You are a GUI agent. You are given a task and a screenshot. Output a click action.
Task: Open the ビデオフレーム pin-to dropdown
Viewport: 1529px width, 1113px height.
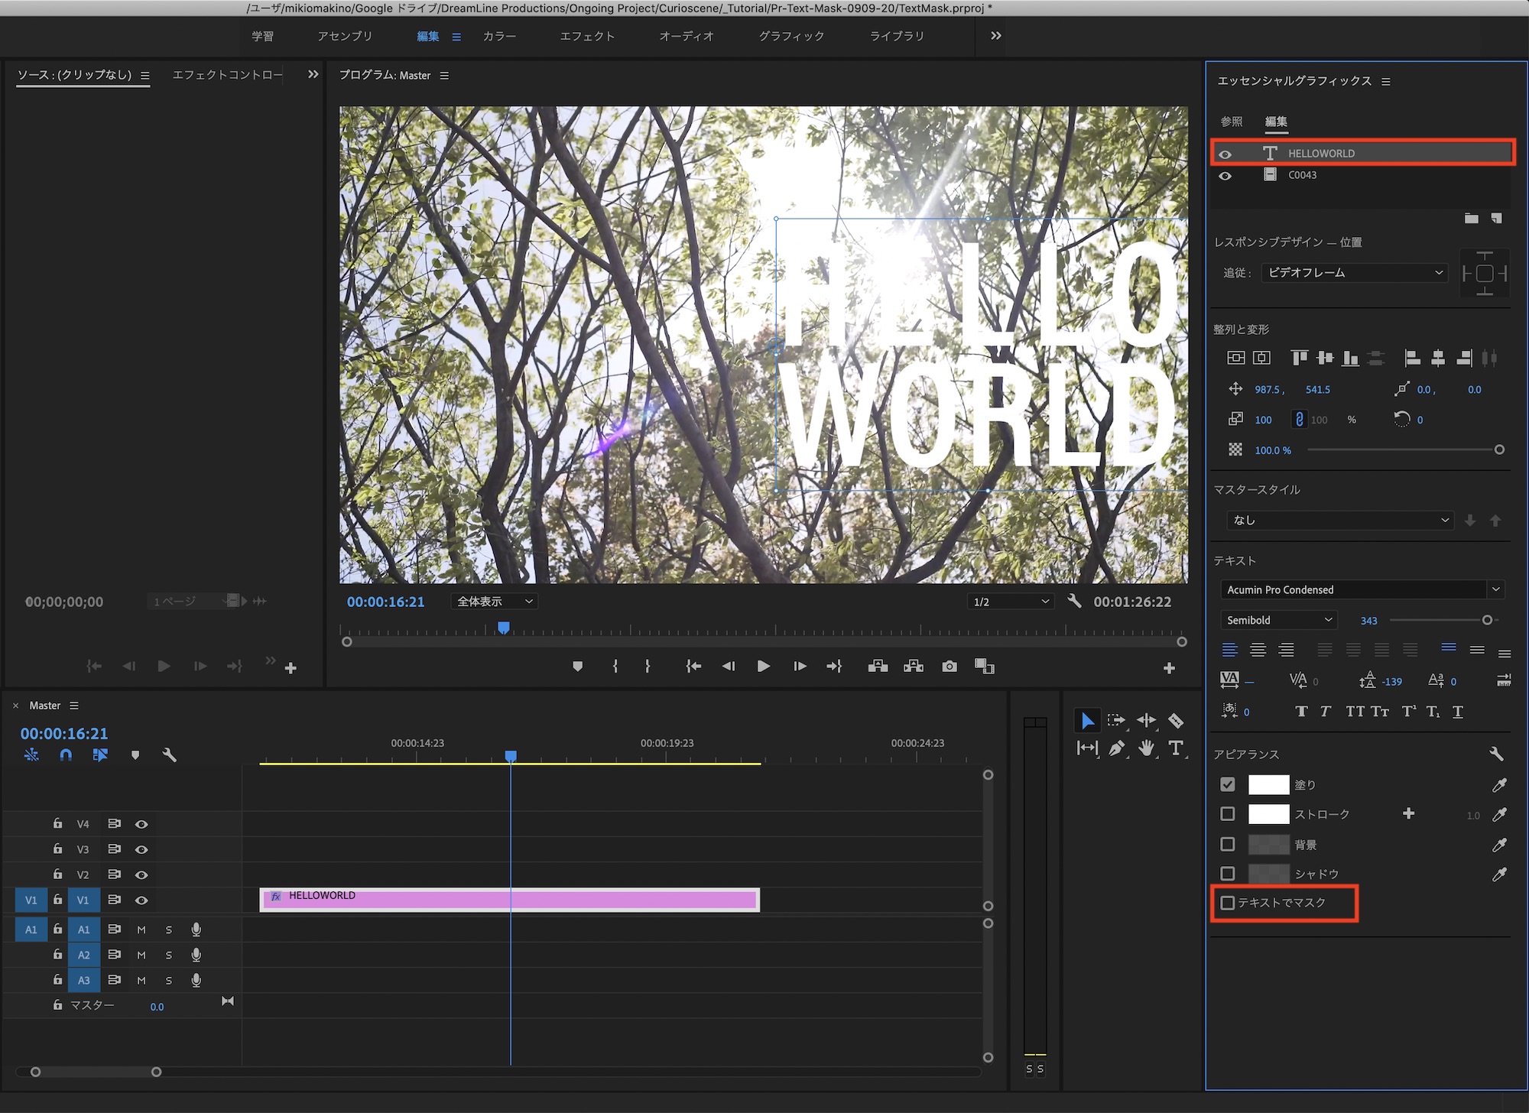click(x=1353, y=273)
